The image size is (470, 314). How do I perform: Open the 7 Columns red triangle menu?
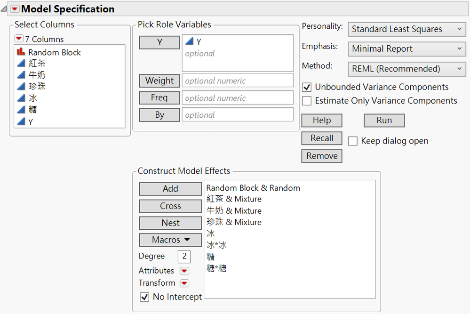coord(19,39)
